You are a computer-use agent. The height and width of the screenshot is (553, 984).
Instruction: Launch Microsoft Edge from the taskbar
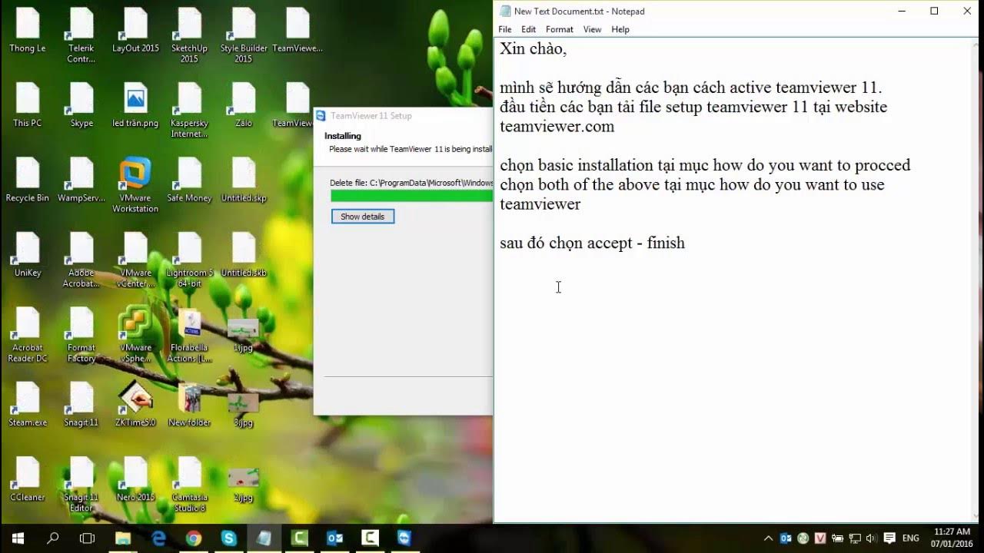point(158,538)
